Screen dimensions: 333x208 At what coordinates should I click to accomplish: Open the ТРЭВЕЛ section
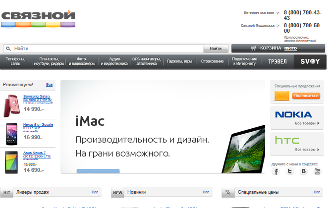point(277,61)
